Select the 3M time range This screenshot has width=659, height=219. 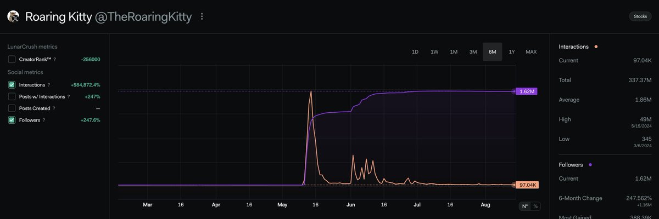473,52
